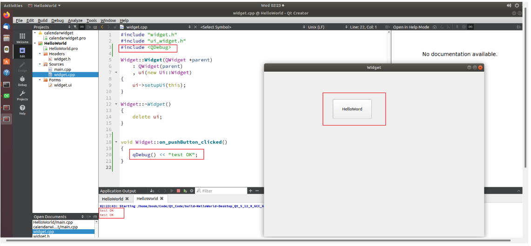Screen dimensions: 531x246
Task: Click Qt Creator icon in dock
Action: (x=7, y=96)
